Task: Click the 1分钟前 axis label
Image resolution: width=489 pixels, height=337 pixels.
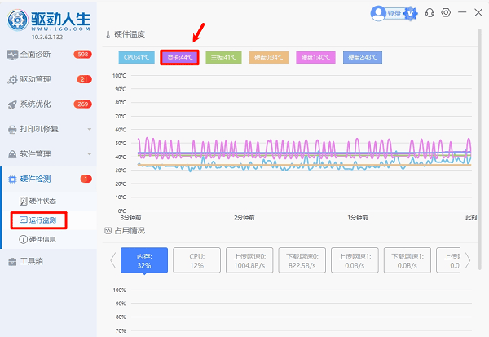Action: point(358,217)
